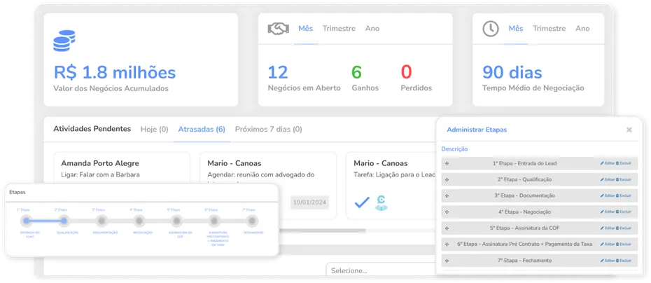The height and width of the screenshot is (283, 651).
Task: Select the 7ª Etapa Fechamento step marker
Action: pos(251,221)
